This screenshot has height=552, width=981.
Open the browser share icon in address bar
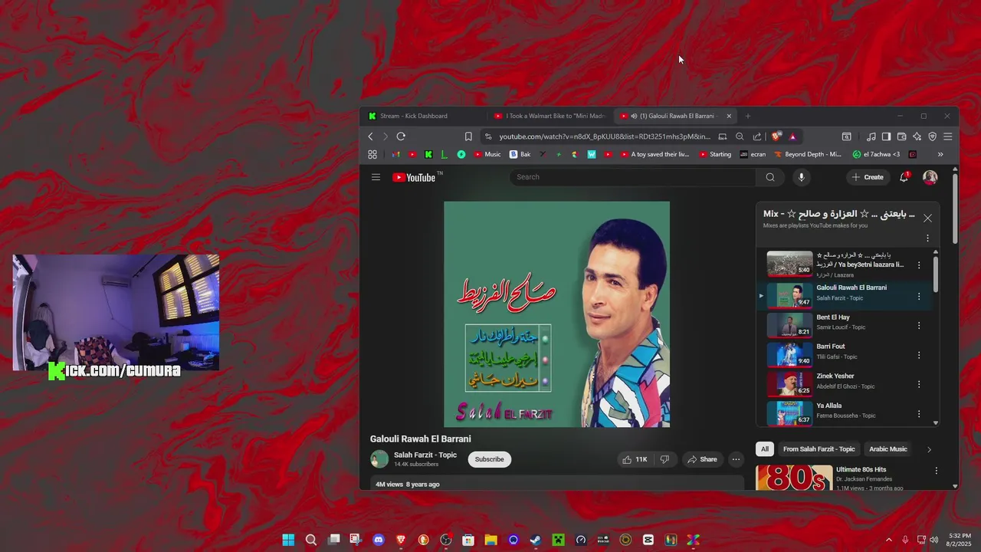757,136
